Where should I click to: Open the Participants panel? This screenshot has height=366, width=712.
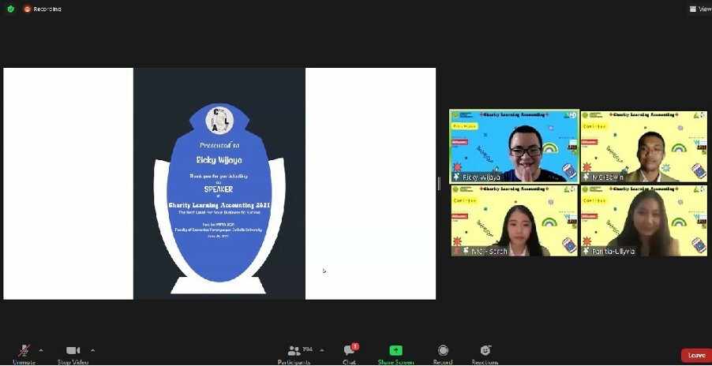coord(294,352)
